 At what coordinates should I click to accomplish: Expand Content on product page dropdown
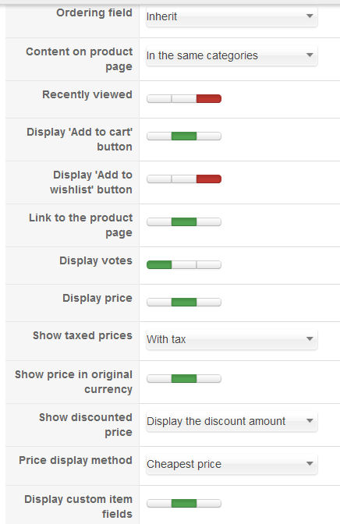[232, 55]
